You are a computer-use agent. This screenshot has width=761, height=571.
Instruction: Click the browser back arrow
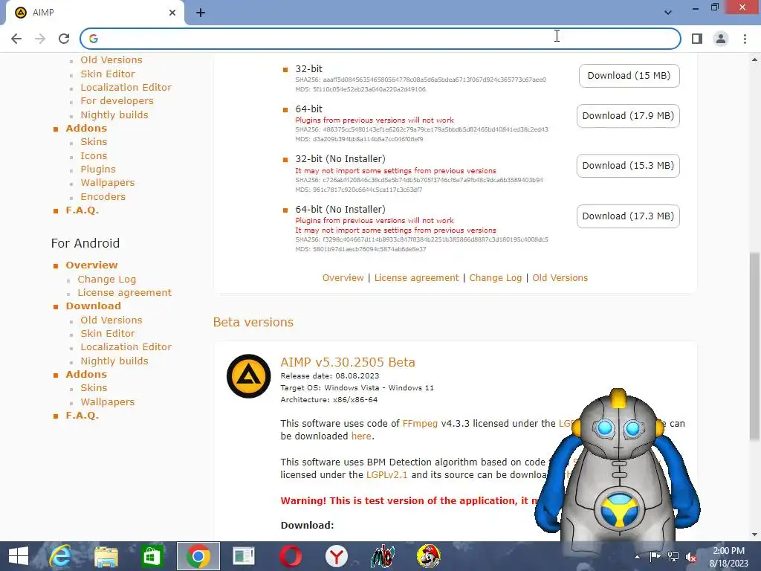16,39
